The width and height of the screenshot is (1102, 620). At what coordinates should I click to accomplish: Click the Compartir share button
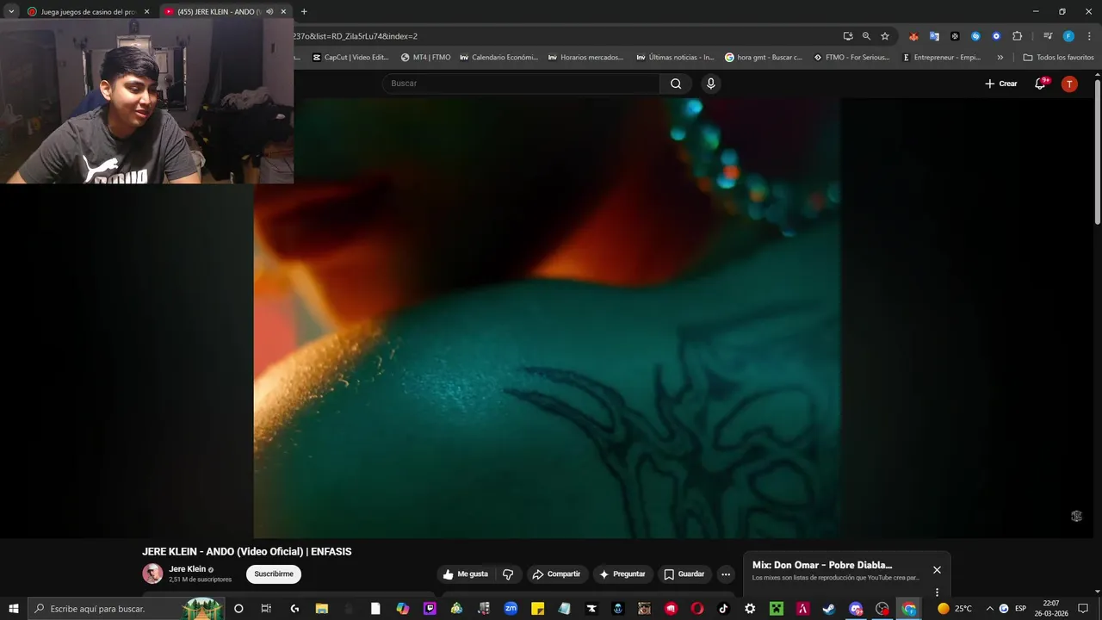pos(556,574)
